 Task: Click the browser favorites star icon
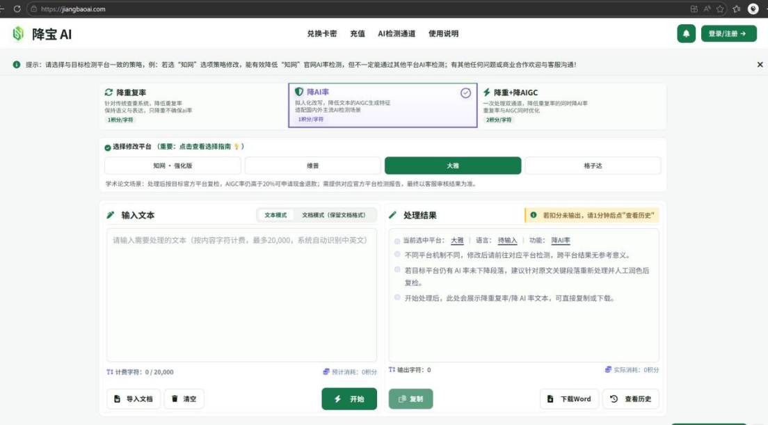point(719,9)
